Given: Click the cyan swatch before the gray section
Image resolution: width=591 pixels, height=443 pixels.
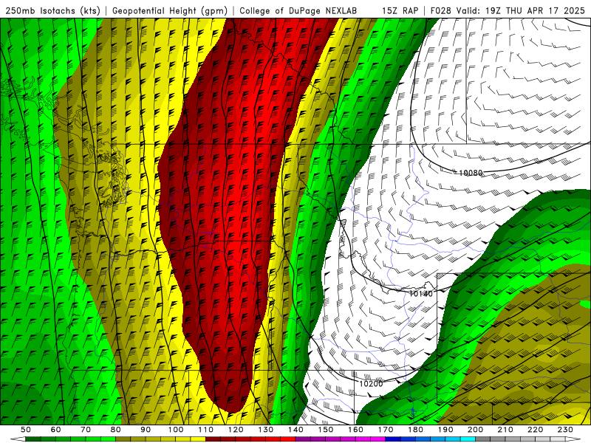Looking at the screenshot, I should click(468, 439).
